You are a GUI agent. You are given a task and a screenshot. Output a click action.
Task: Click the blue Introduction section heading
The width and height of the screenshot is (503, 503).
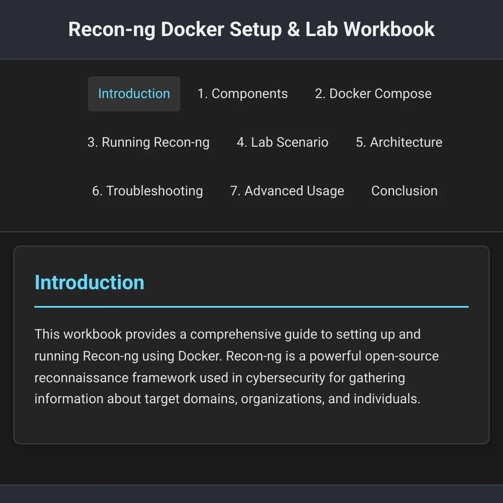[x=89, y=283]
